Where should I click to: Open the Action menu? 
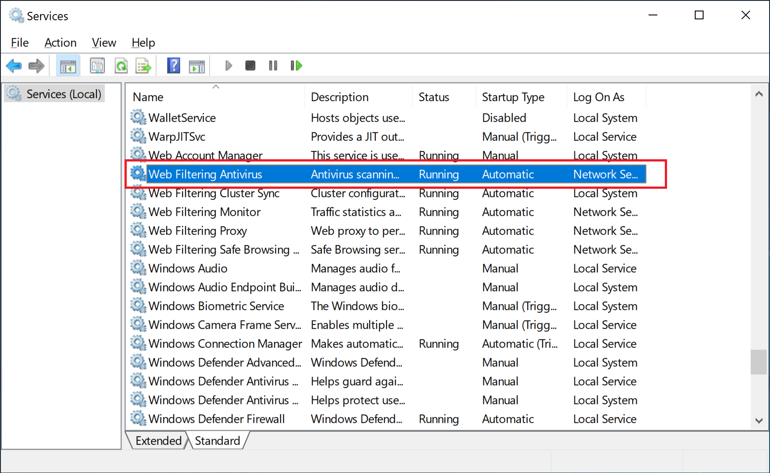coord(60,43)
